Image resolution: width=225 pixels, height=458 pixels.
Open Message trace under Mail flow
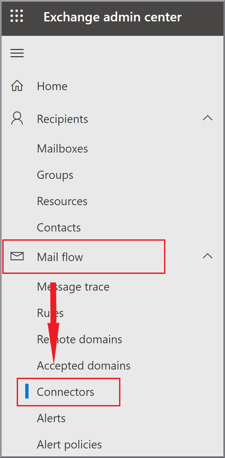pyautogui.click(x=73, y=287)
